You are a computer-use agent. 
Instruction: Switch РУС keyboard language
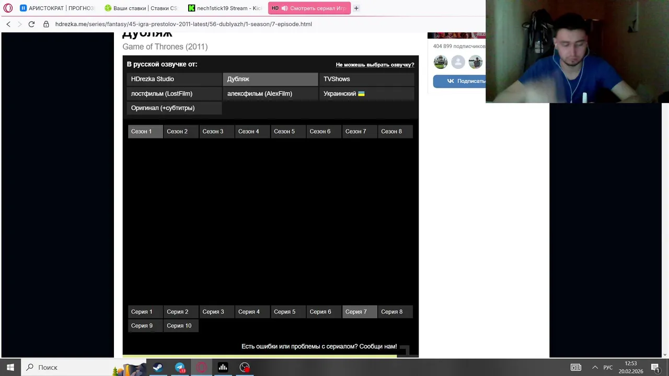(x=608, y=368)
